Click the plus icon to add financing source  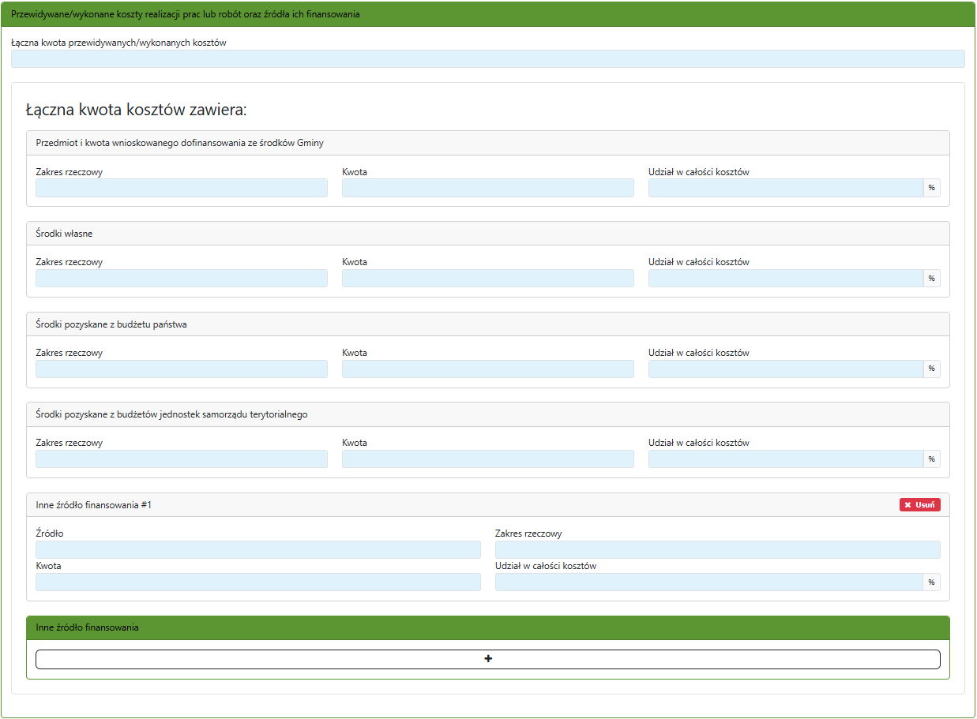[487, 659]
